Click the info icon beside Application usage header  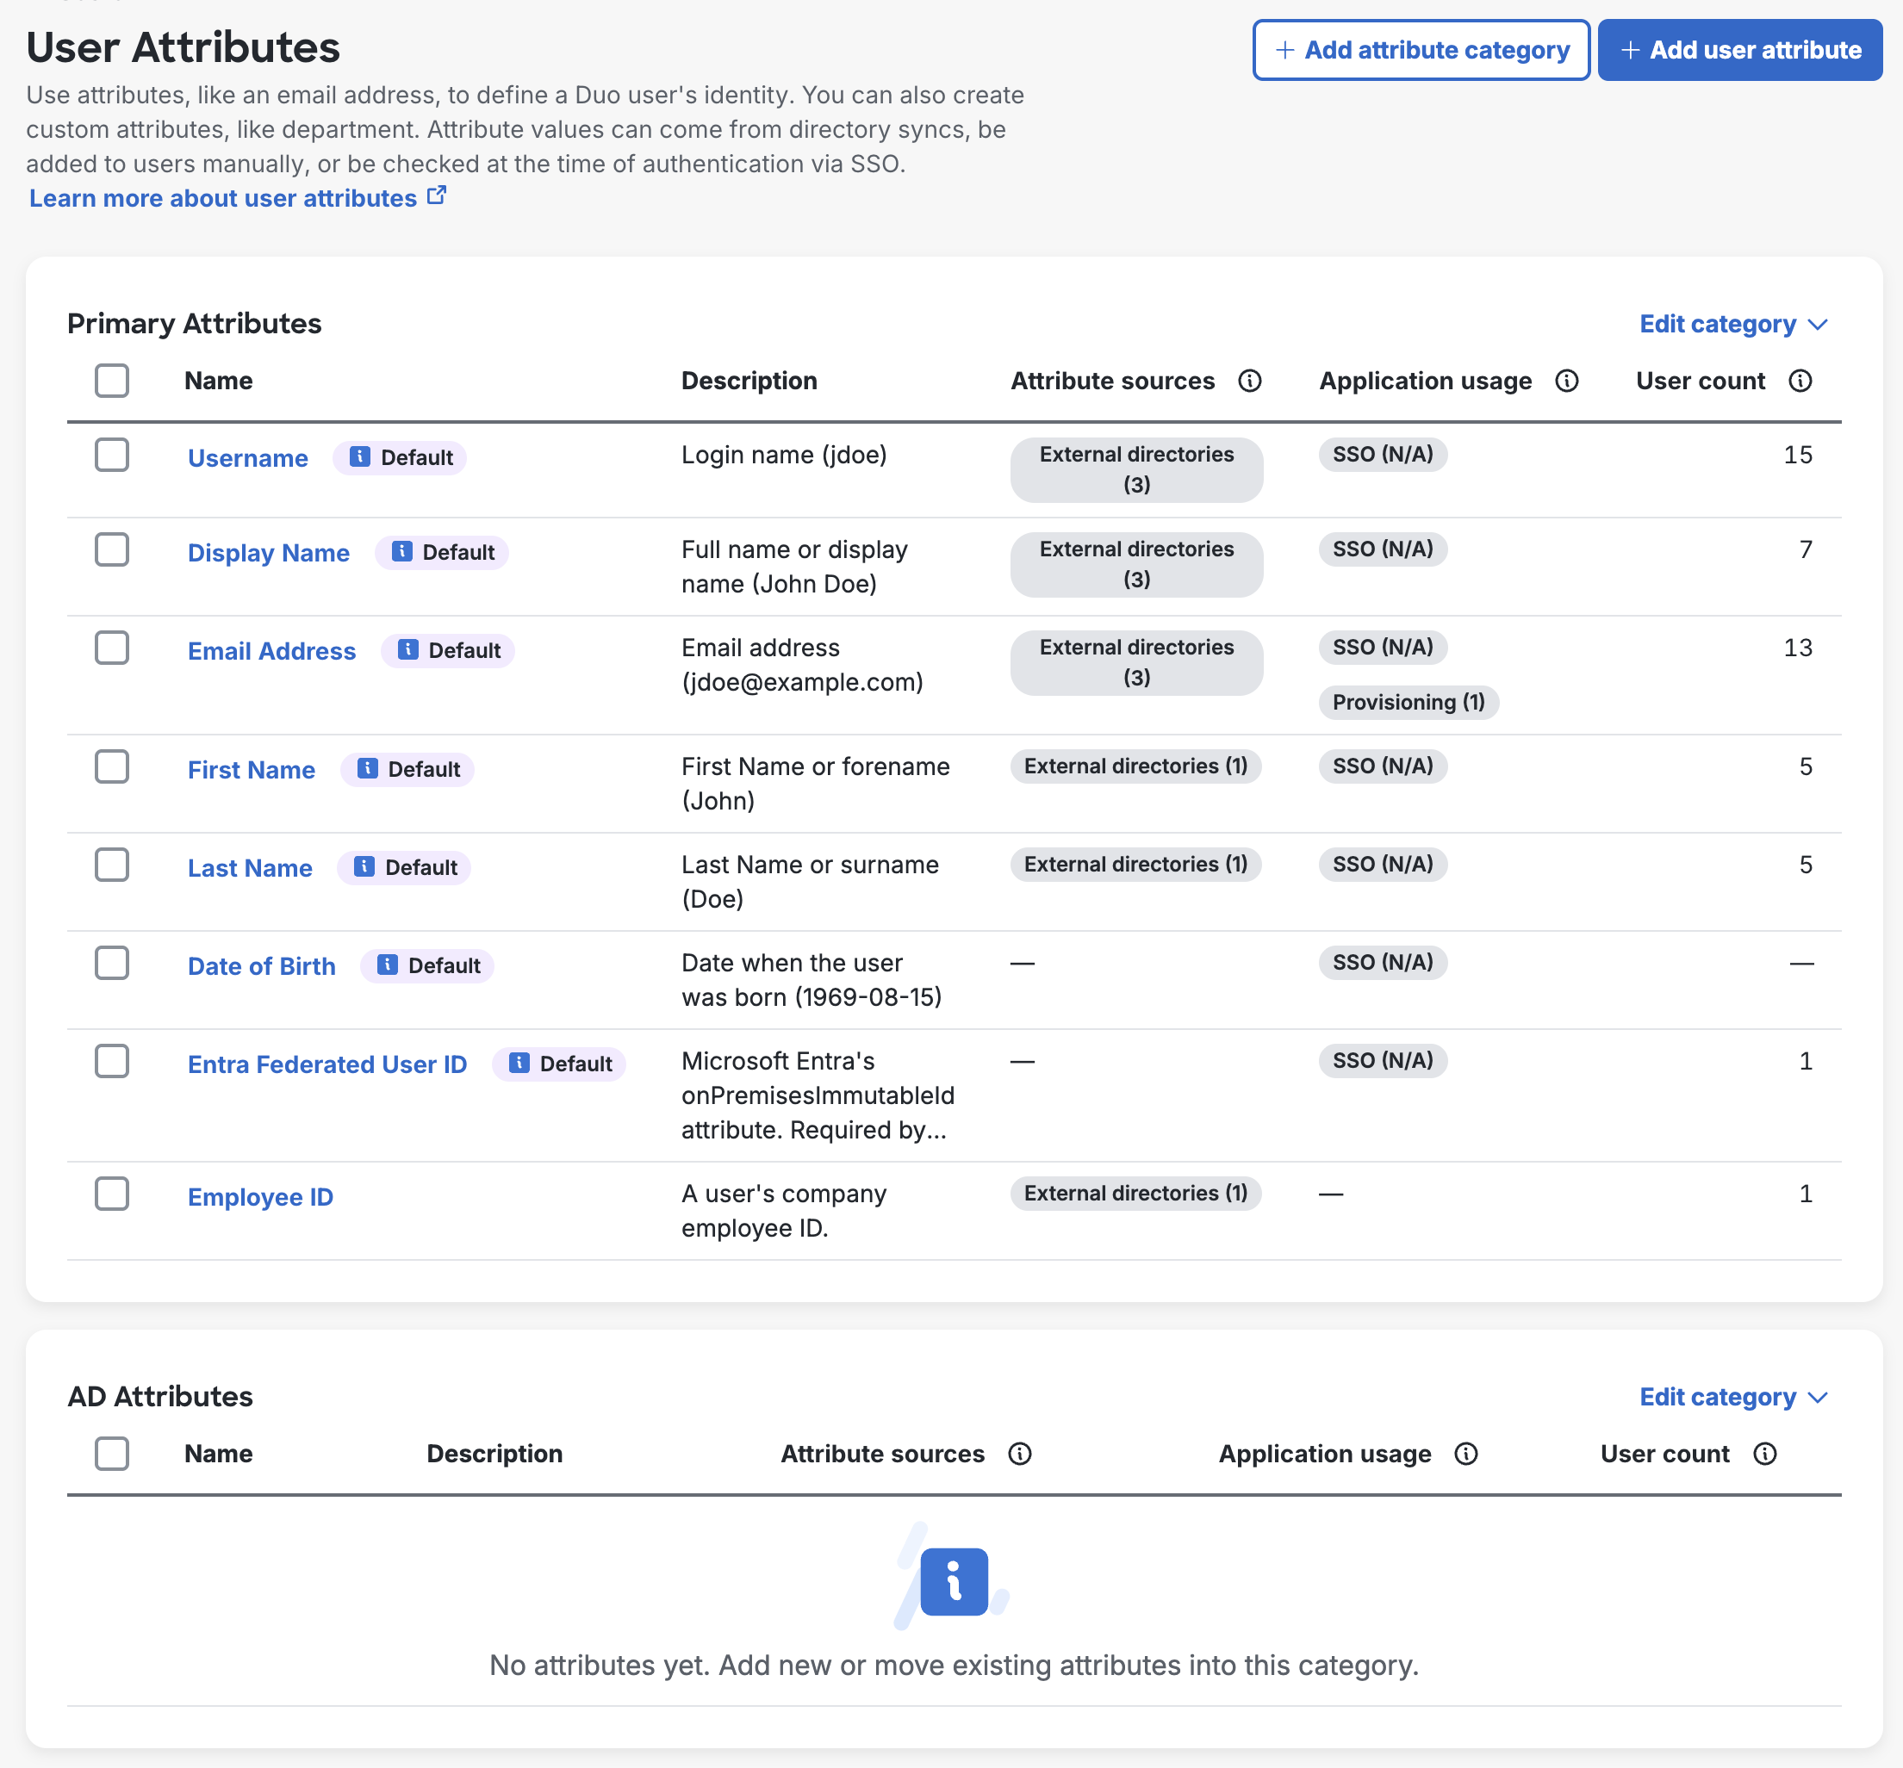point(1567,380)
